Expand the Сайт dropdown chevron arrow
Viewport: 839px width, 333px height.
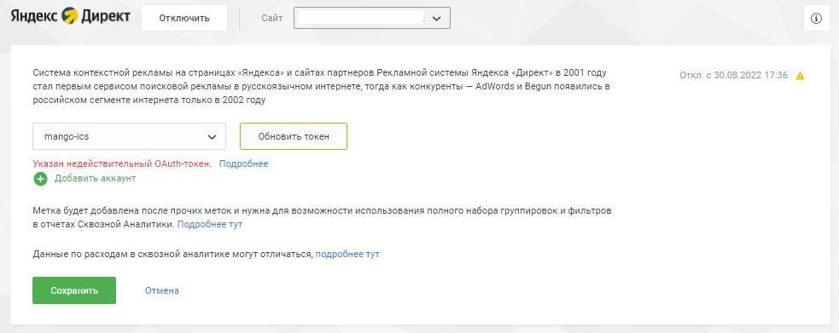pos(436,19)
